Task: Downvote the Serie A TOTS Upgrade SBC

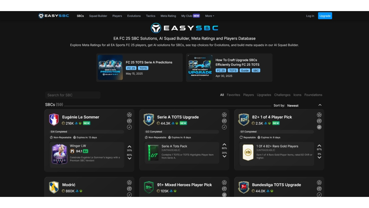Action: point(224,156)
